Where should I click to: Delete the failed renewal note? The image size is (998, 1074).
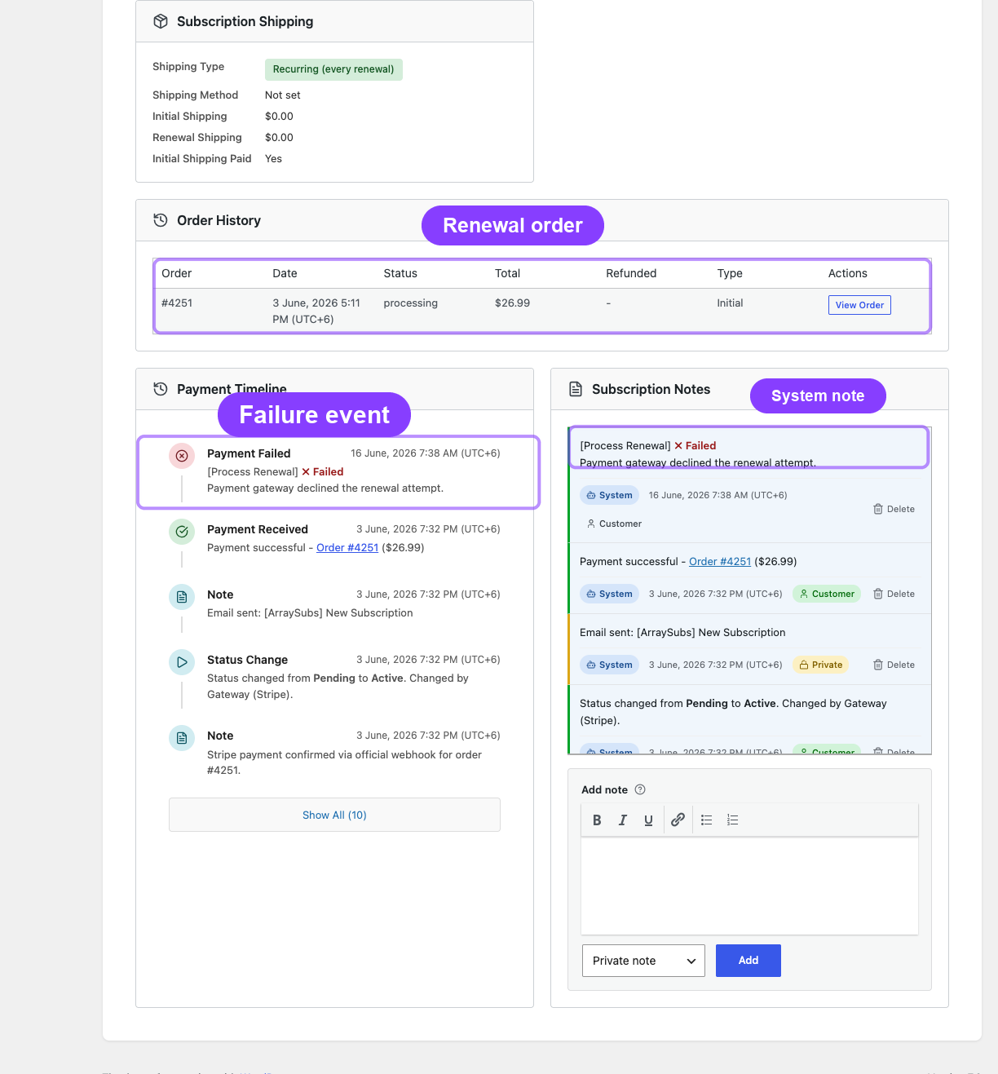894,509
